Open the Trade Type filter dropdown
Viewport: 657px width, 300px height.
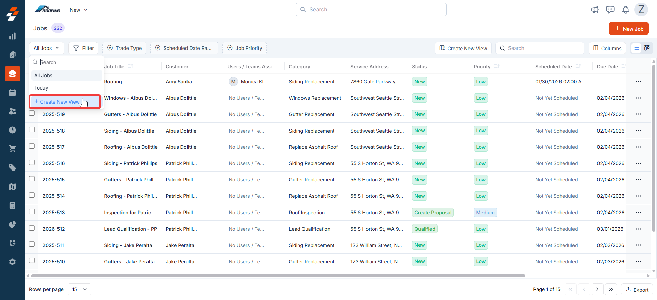[x=124, y=48]
